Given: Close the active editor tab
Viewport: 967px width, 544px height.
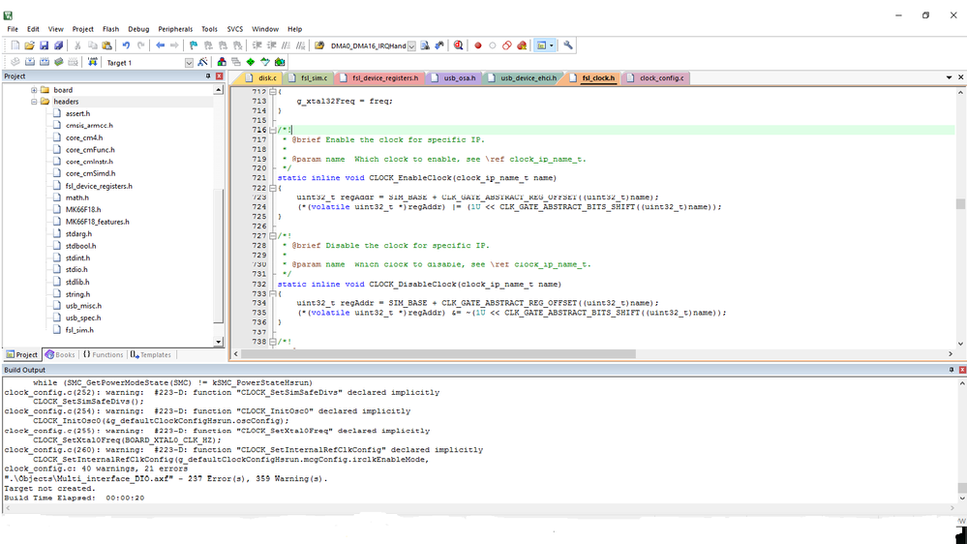Looking at the screenshot, I should [x=960, y=77].
